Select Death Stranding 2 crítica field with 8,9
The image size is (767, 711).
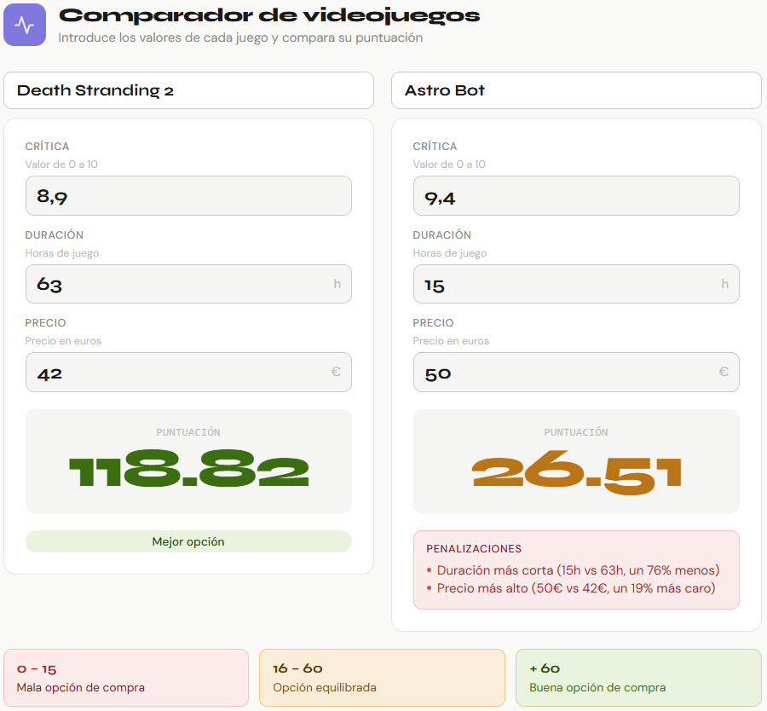coord(188,196)
